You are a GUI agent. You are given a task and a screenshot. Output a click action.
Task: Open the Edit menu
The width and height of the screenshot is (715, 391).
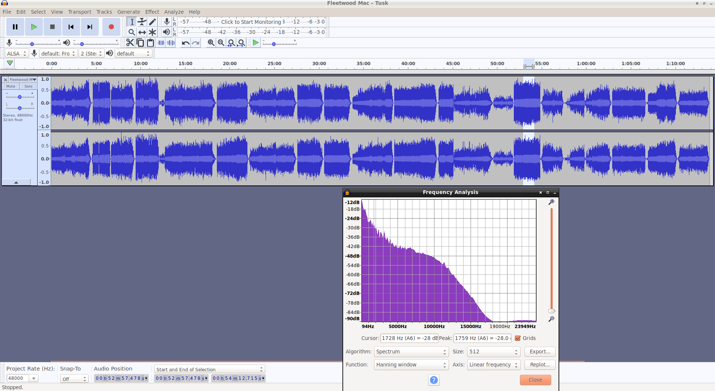tap(21, 12)
